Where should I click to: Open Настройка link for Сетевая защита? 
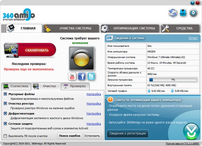(x=94, y=124)
